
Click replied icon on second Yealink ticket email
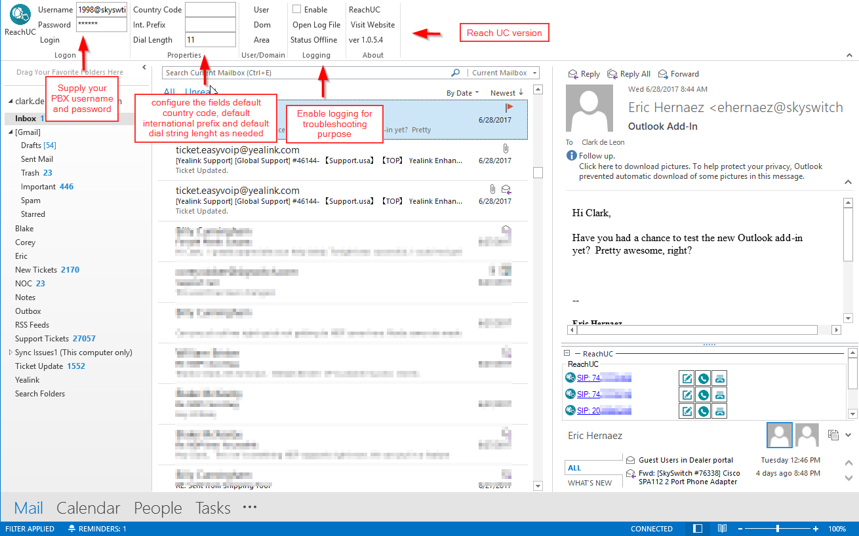point(506,189)
